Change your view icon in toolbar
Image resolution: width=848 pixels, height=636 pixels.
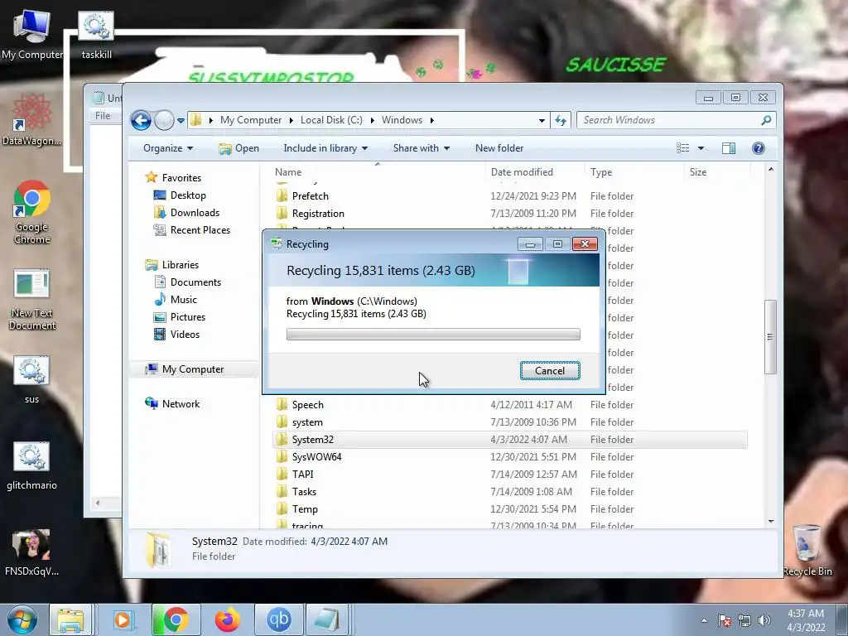point(683,148)
